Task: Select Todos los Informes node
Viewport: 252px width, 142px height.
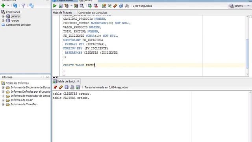Action: point(17,83)
